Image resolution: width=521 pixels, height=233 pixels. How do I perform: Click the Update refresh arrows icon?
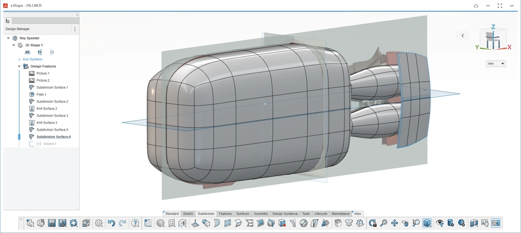(x=73, y=223)
